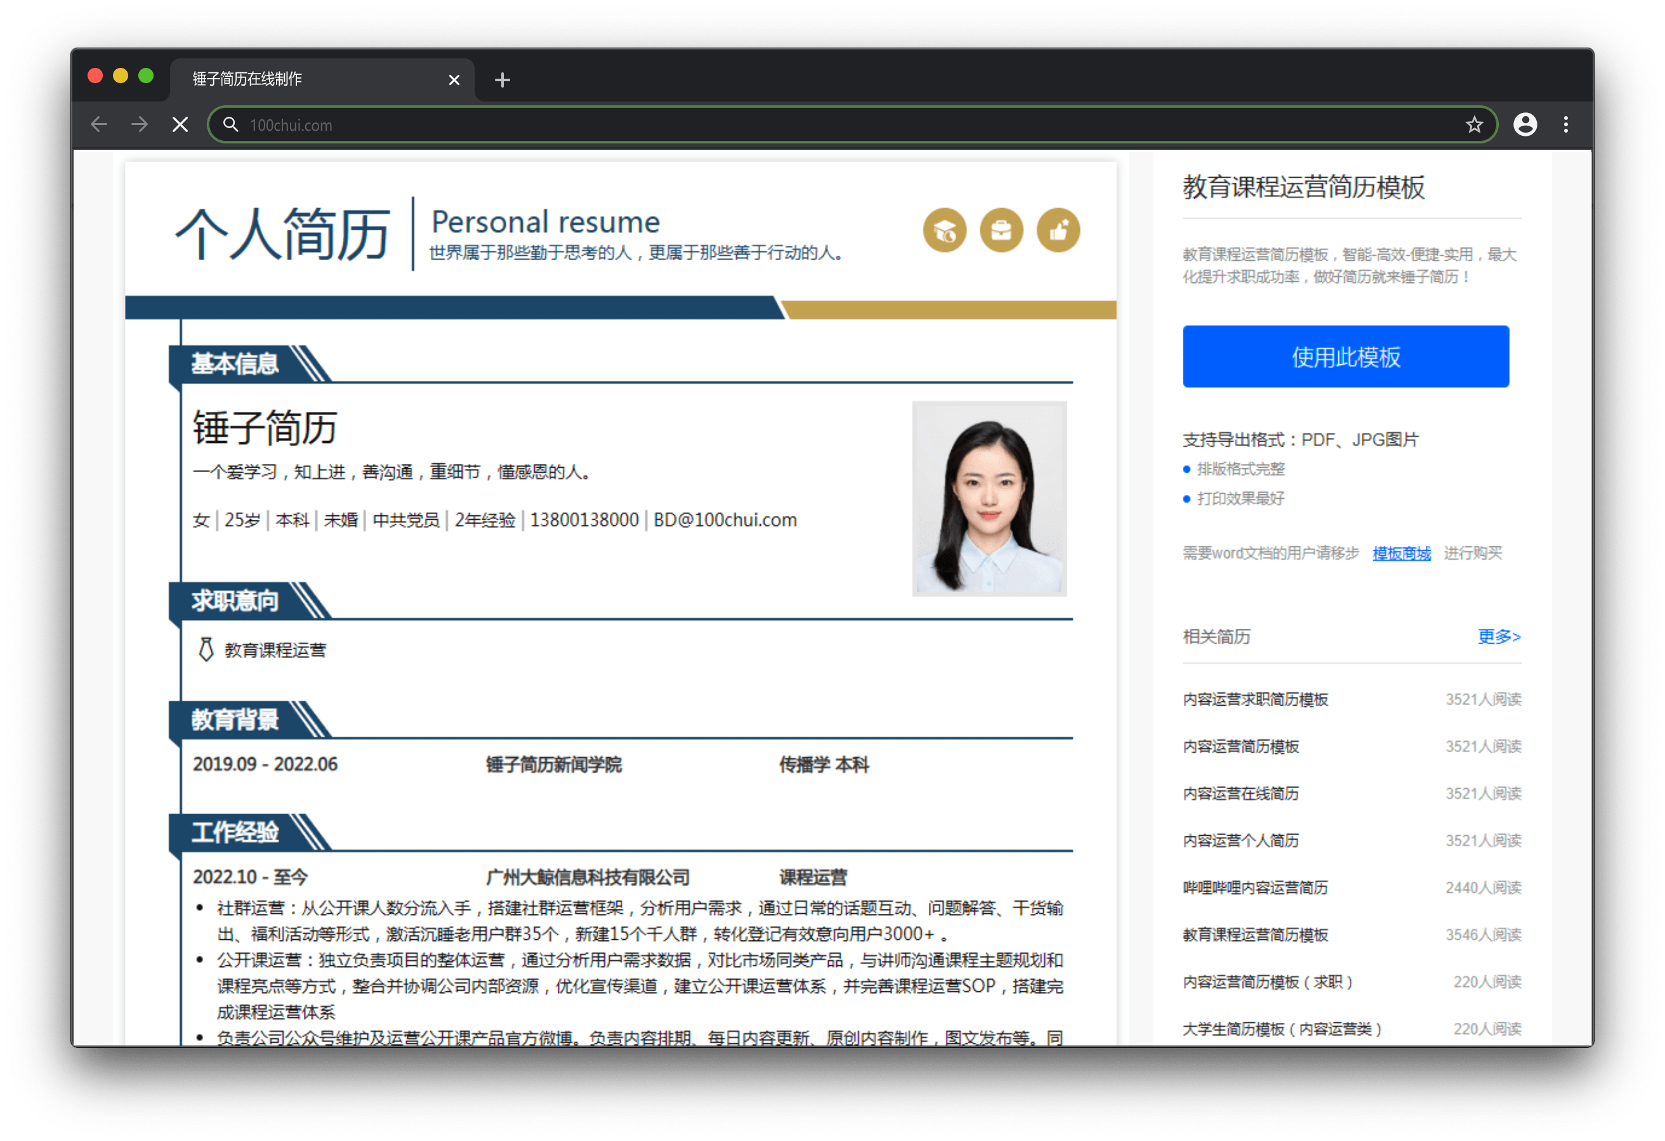The width and height of the screenshot is (1665, 1141).
Task: Click the thumbs-up gold icon
Action: click(x=1058, y=231)
